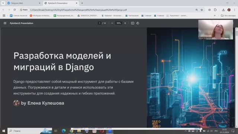Screen dimensions: 238x134
Task: Open File Explorer from taskbar
Action: [79, 131]
